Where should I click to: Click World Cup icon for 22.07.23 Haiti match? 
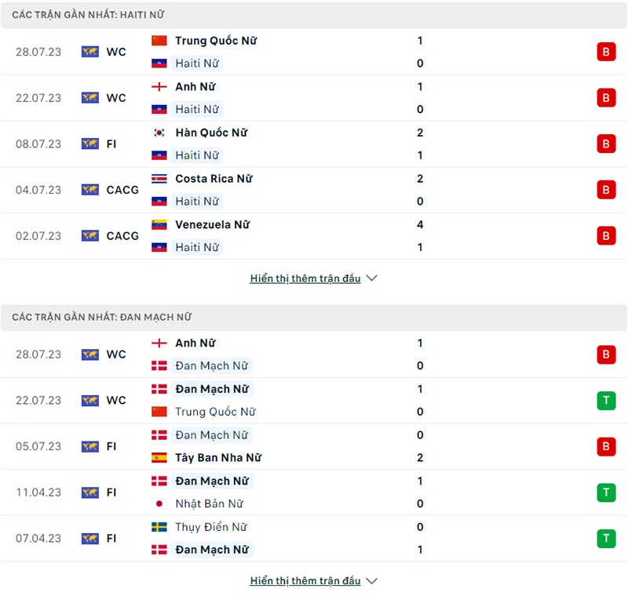point(90,98)
